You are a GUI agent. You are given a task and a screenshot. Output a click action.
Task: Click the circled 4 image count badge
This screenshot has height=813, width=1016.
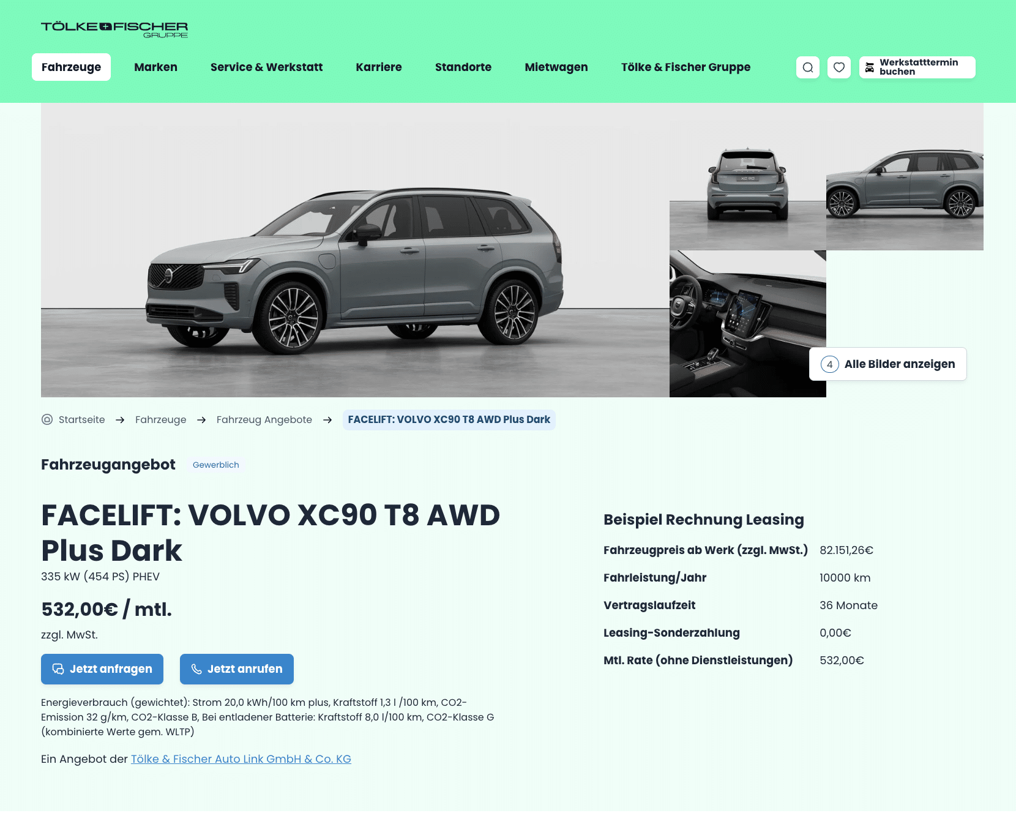coord(829,364)
